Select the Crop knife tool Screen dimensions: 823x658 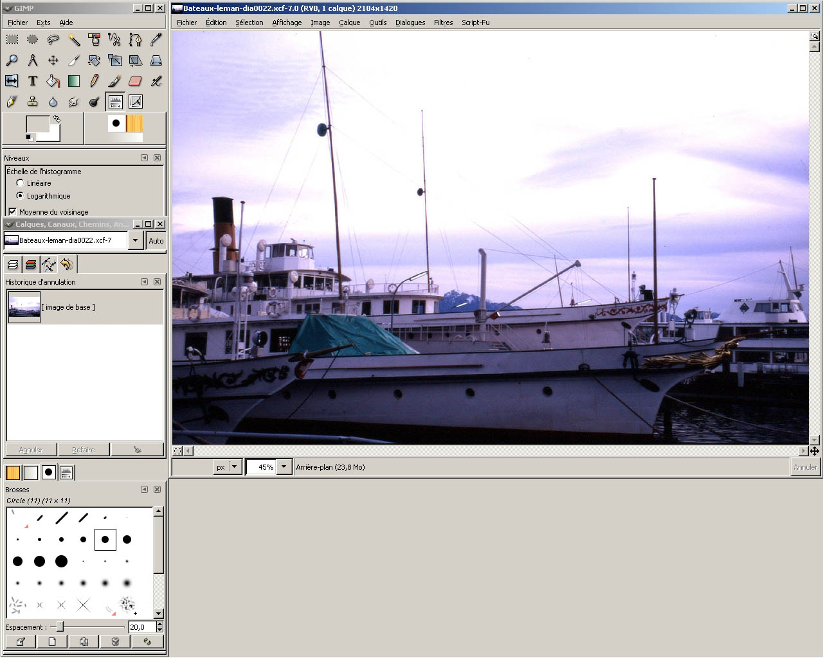(x=73, y=60)
